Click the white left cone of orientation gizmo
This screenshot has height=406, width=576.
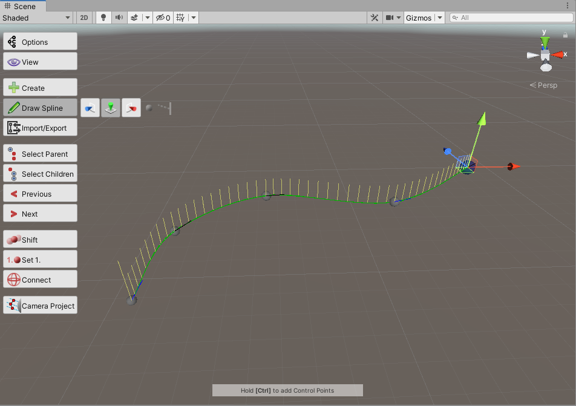coord(532,56)
